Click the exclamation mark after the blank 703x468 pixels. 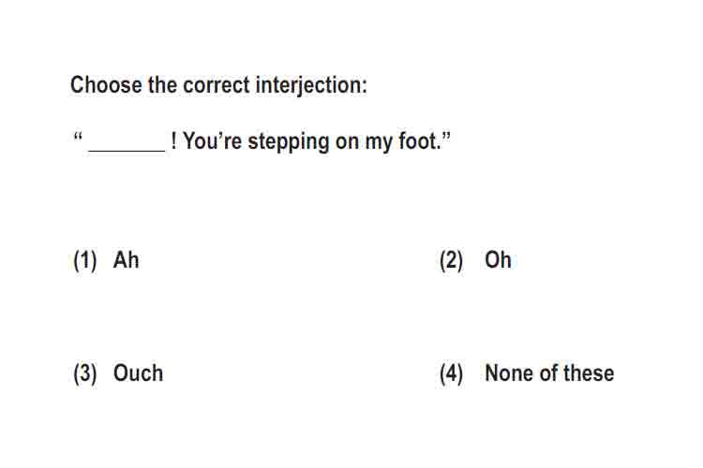click(173, 141)
